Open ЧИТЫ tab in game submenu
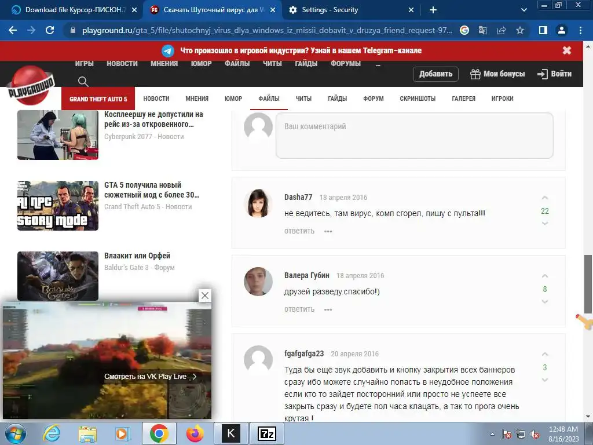593x445 pixels. [x=303, y=99]
